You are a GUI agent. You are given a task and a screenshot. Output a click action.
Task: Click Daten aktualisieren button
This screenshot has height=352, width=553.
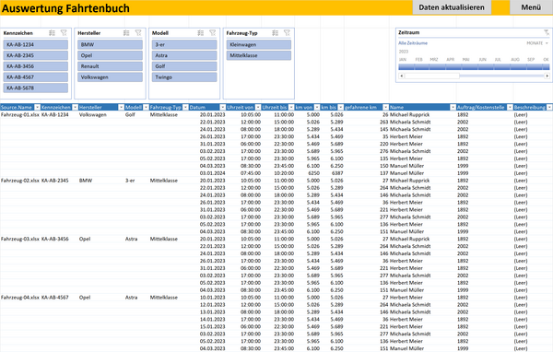click(x=452, y=7)
